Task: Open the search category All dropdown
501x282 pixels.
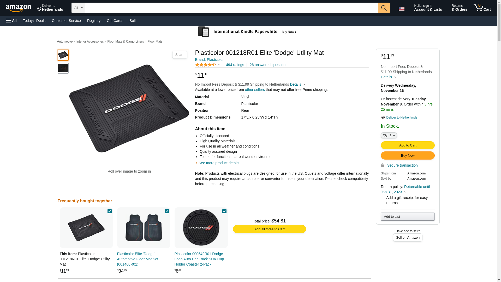Action: (x=78, y=8)
